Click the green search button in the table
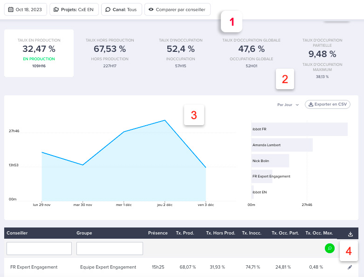 click(330, 248)
